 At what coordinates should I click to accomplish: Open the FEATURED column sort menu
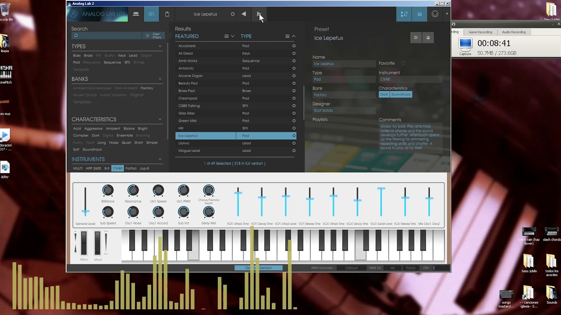pyautogui.click(x=227, y=36)
